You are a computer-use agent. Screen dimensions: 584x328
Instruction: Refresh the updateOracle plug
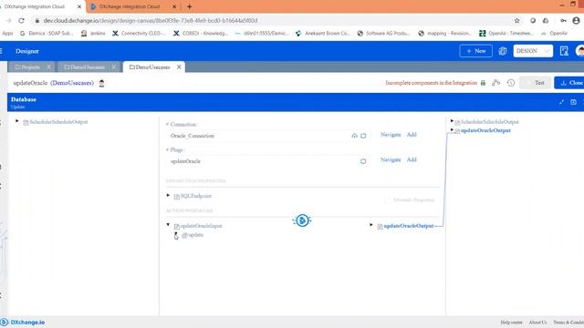(x=363, y=161)
